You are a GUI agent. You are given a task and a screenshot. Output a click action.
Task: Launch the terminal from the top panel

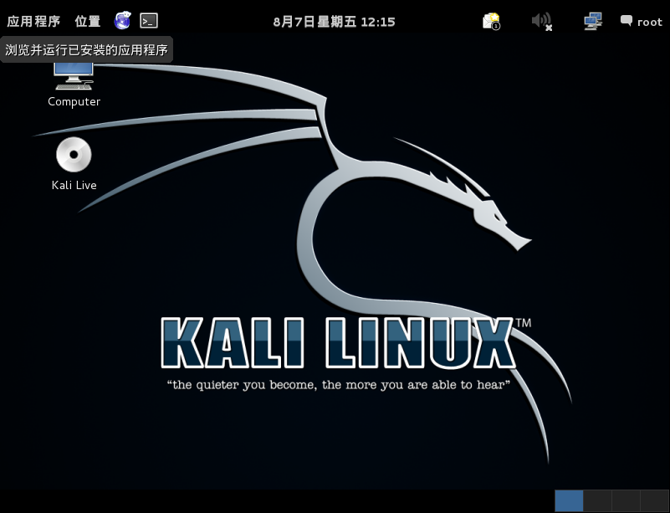coord(149,21)
